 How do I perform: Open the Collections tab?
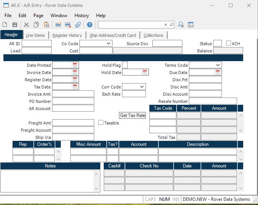tap(154, 35)
